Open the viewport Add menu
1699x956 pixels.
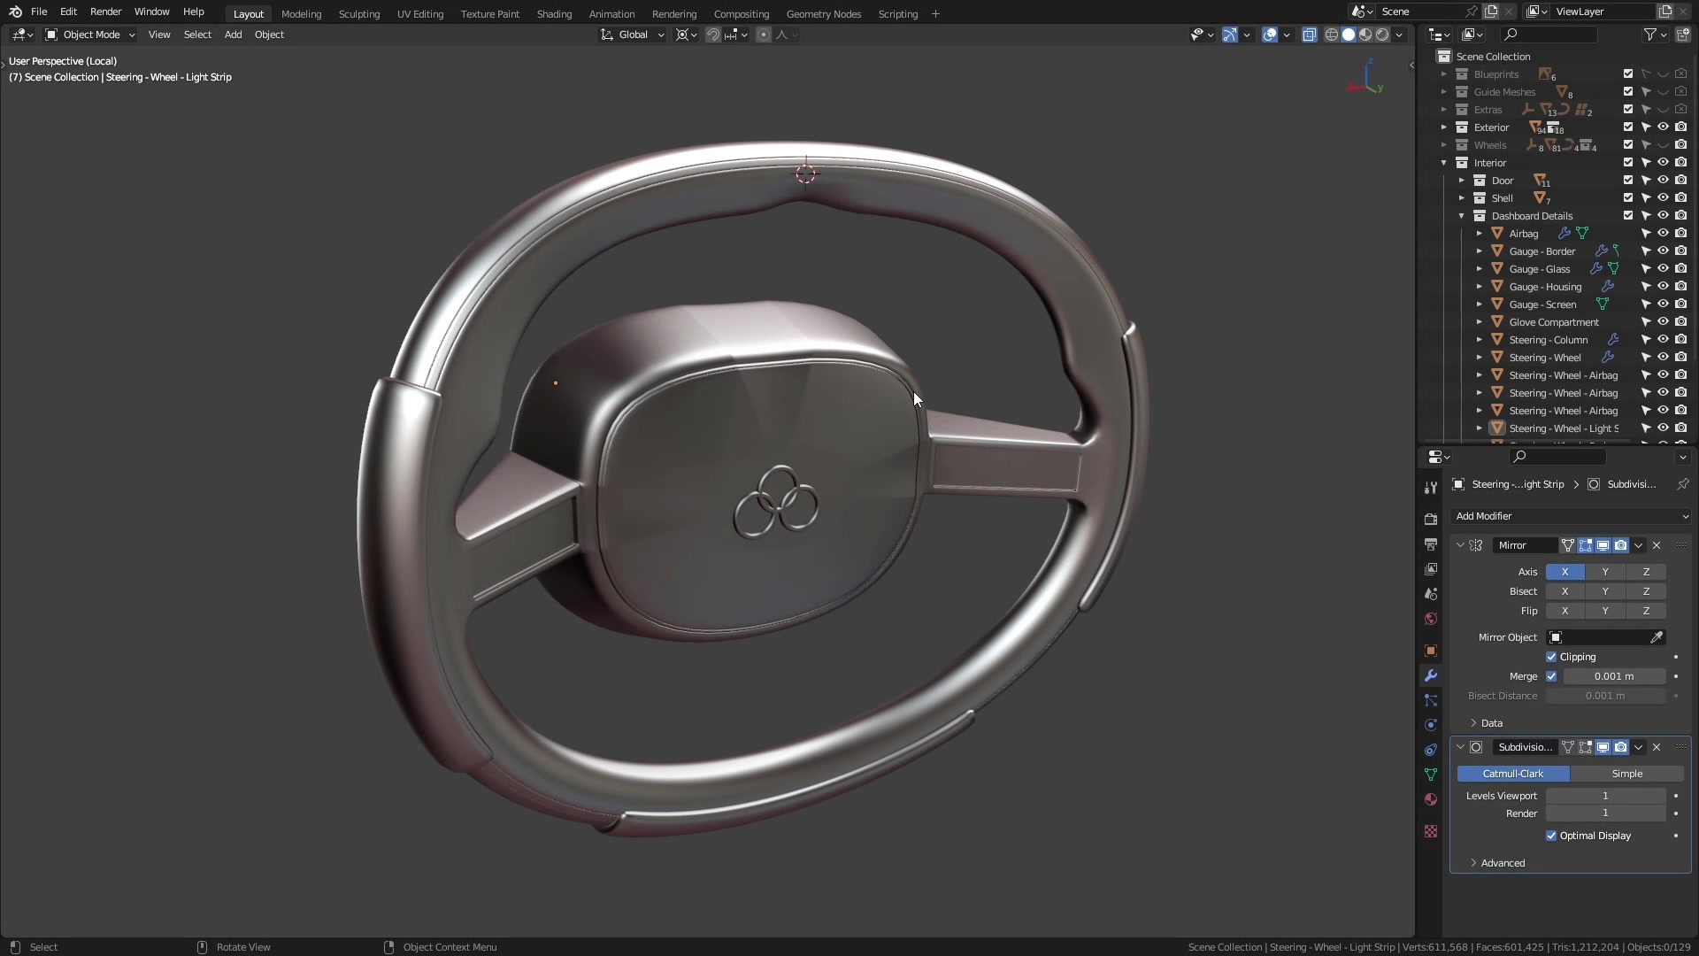tap(233, 35)
